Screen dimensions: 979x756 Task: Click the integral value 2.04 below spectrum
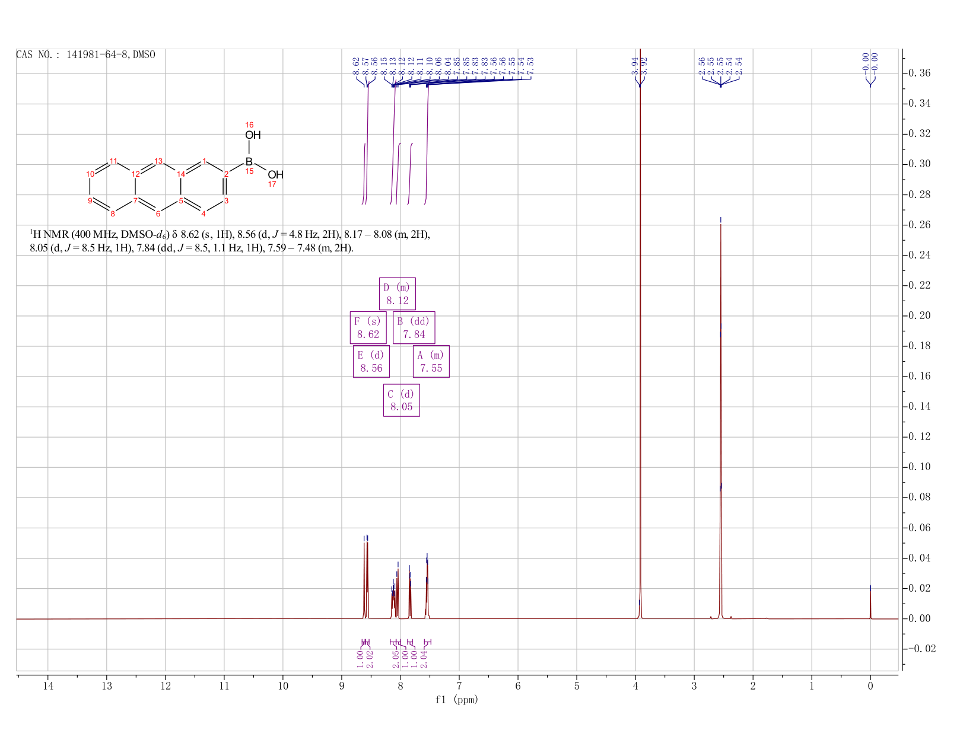coord(424,658)
